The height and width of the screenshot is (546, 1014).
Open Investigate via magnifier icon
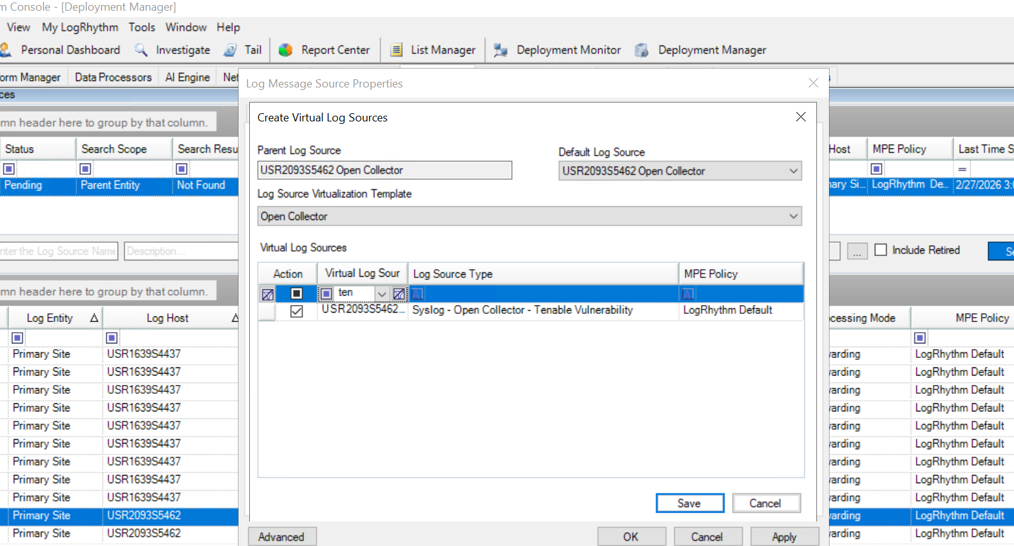point(142,50)
